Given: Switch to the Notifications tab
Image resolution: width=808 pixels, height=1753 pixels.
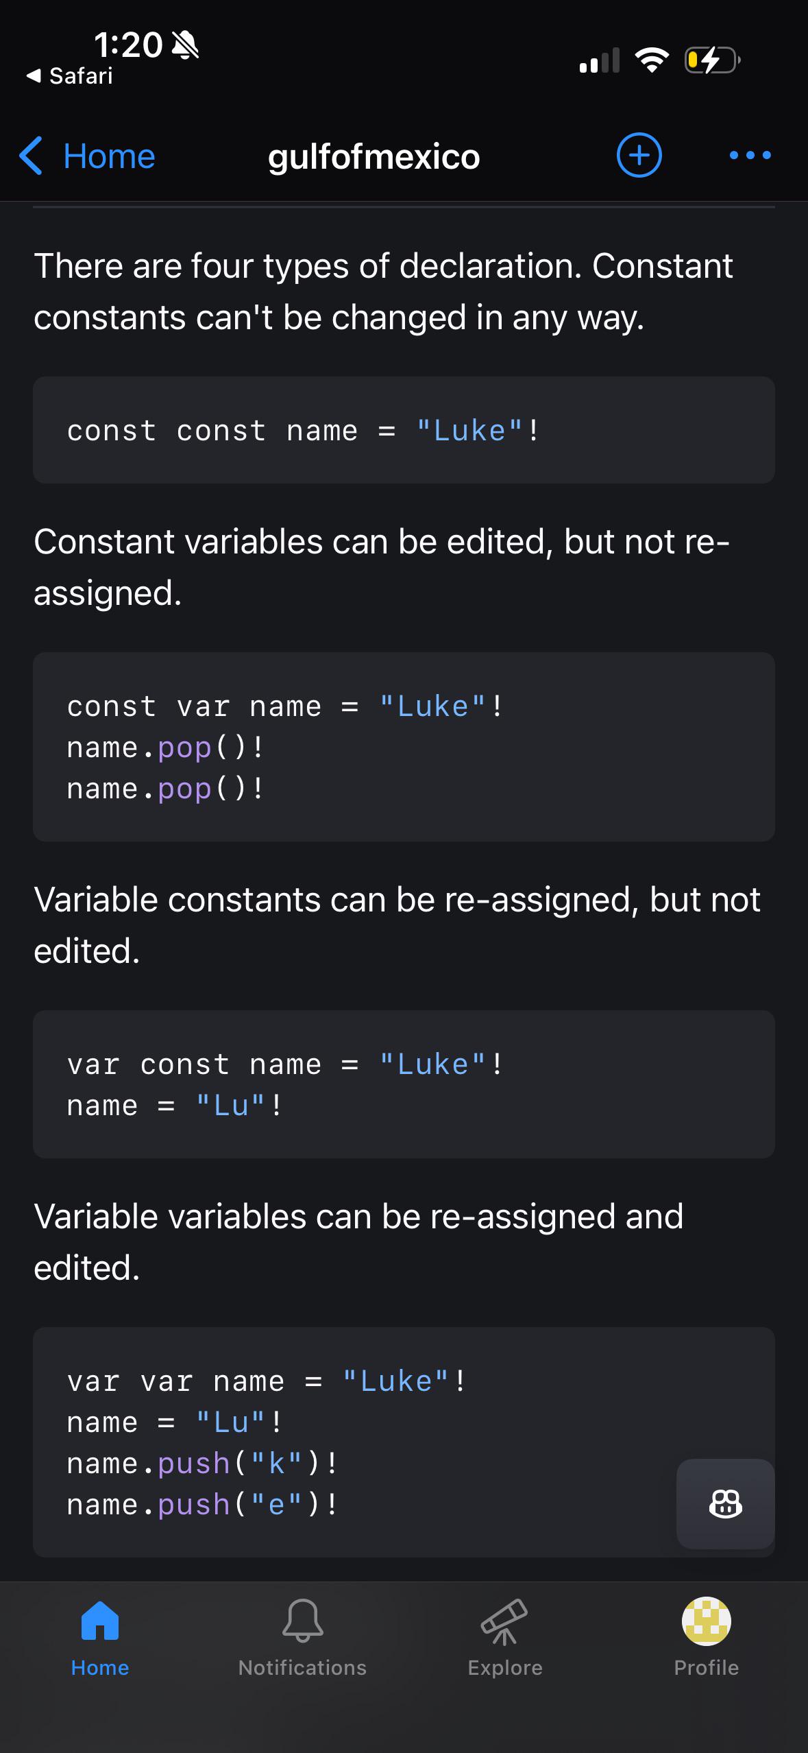Looking at the screenshot, I should (x=302, y=1646).
